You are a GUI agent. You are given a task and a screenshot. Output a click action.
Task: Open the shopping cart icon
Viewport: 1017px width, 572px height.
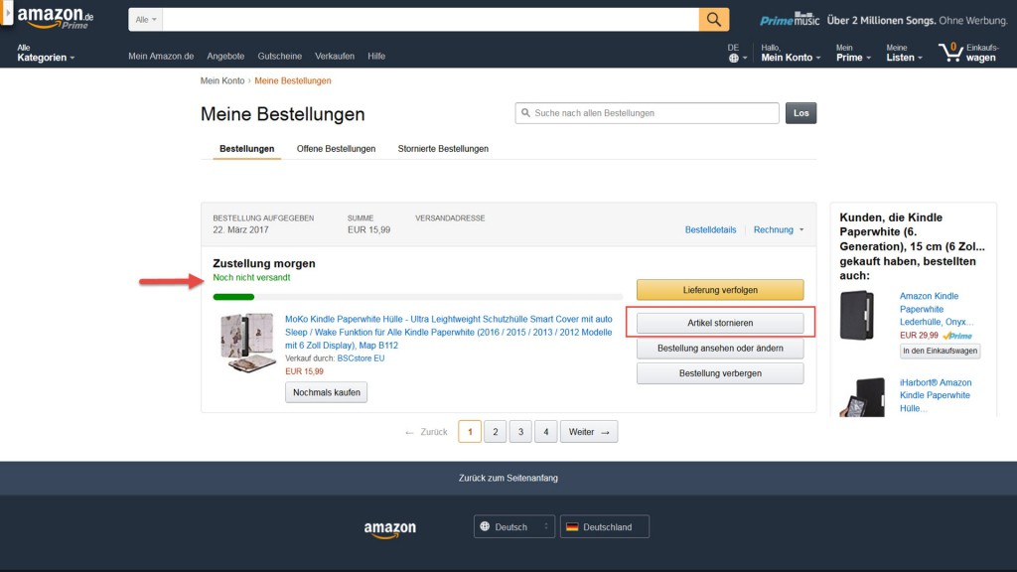coord(950,52)
